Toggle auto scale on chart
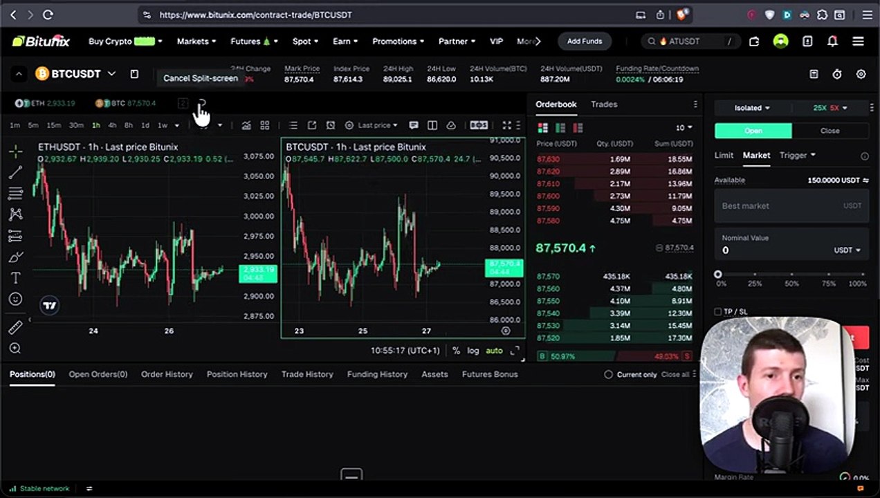 coord(494,351)
